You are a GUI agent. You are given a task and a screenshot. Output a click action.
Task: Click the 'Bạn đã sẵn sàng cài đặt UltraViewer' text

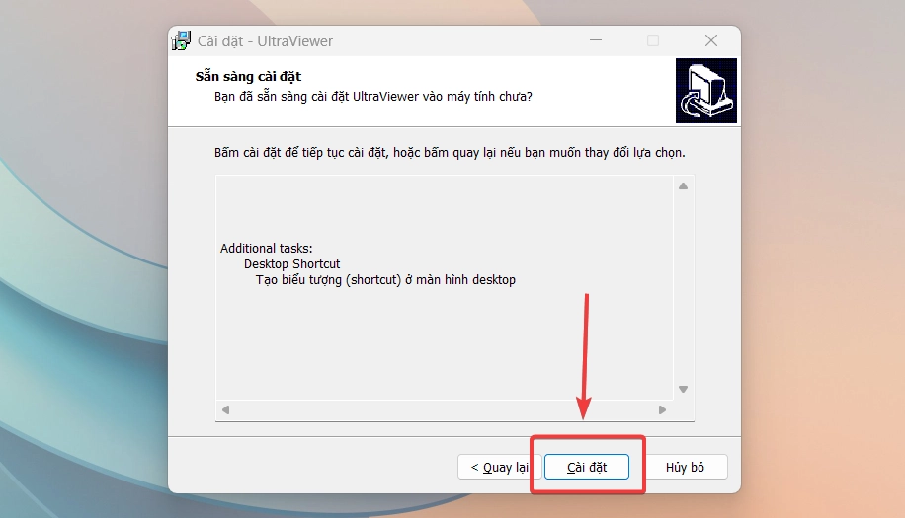tap(372, 97)
